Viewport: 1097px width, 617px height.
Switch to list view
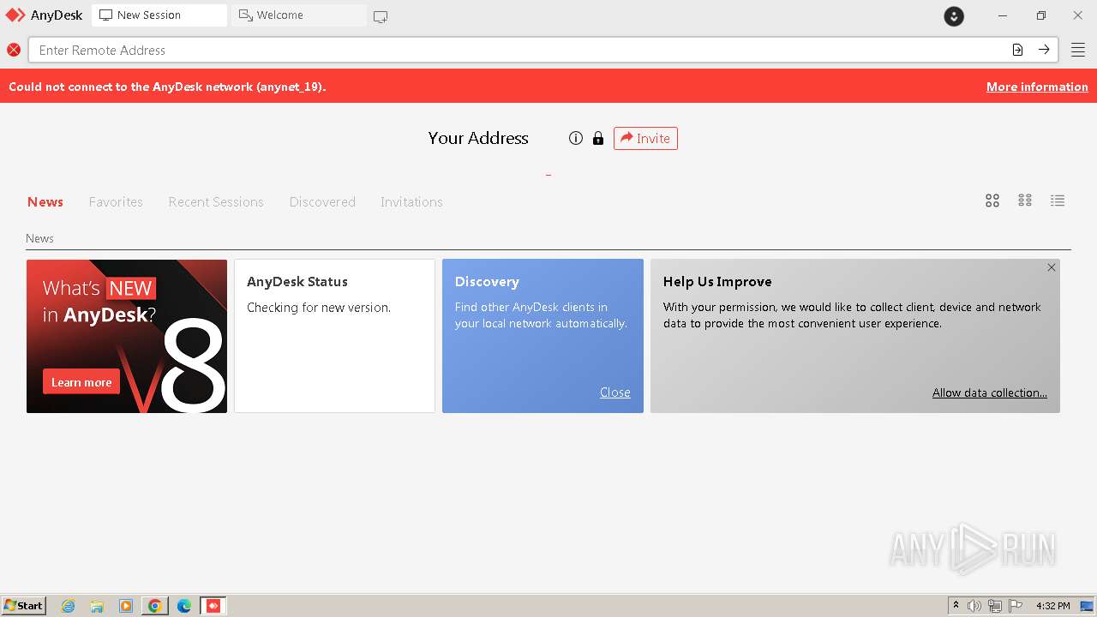(1058, 201)
